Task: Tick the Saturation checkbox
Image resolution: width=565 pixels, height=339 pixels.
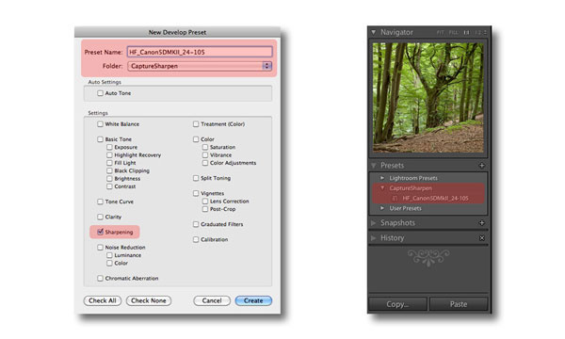Action: click(205, 147)
